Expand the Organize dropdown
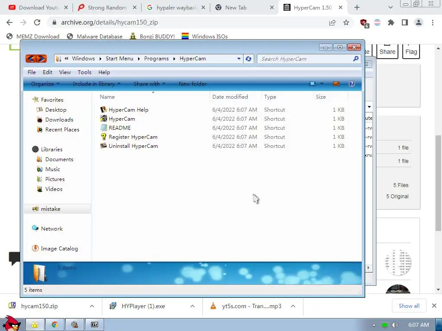 (x=45, y=84)
